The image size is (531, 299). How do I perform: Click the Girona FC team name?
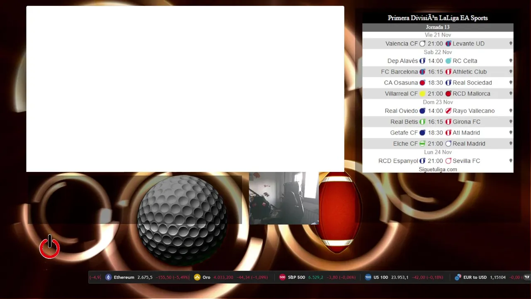[x=466, y=122]
